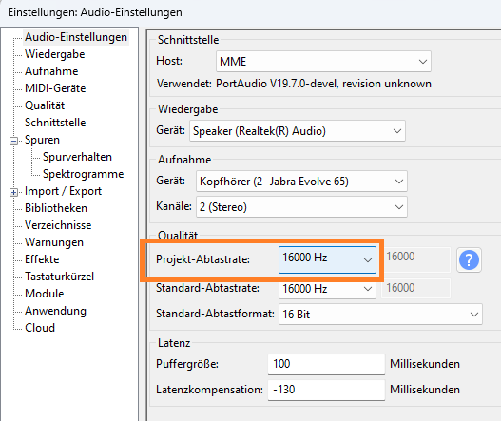Open the Projekt-Abtastrate dropdown
This screenshot has height=421, width=501.
coord(327,259)
